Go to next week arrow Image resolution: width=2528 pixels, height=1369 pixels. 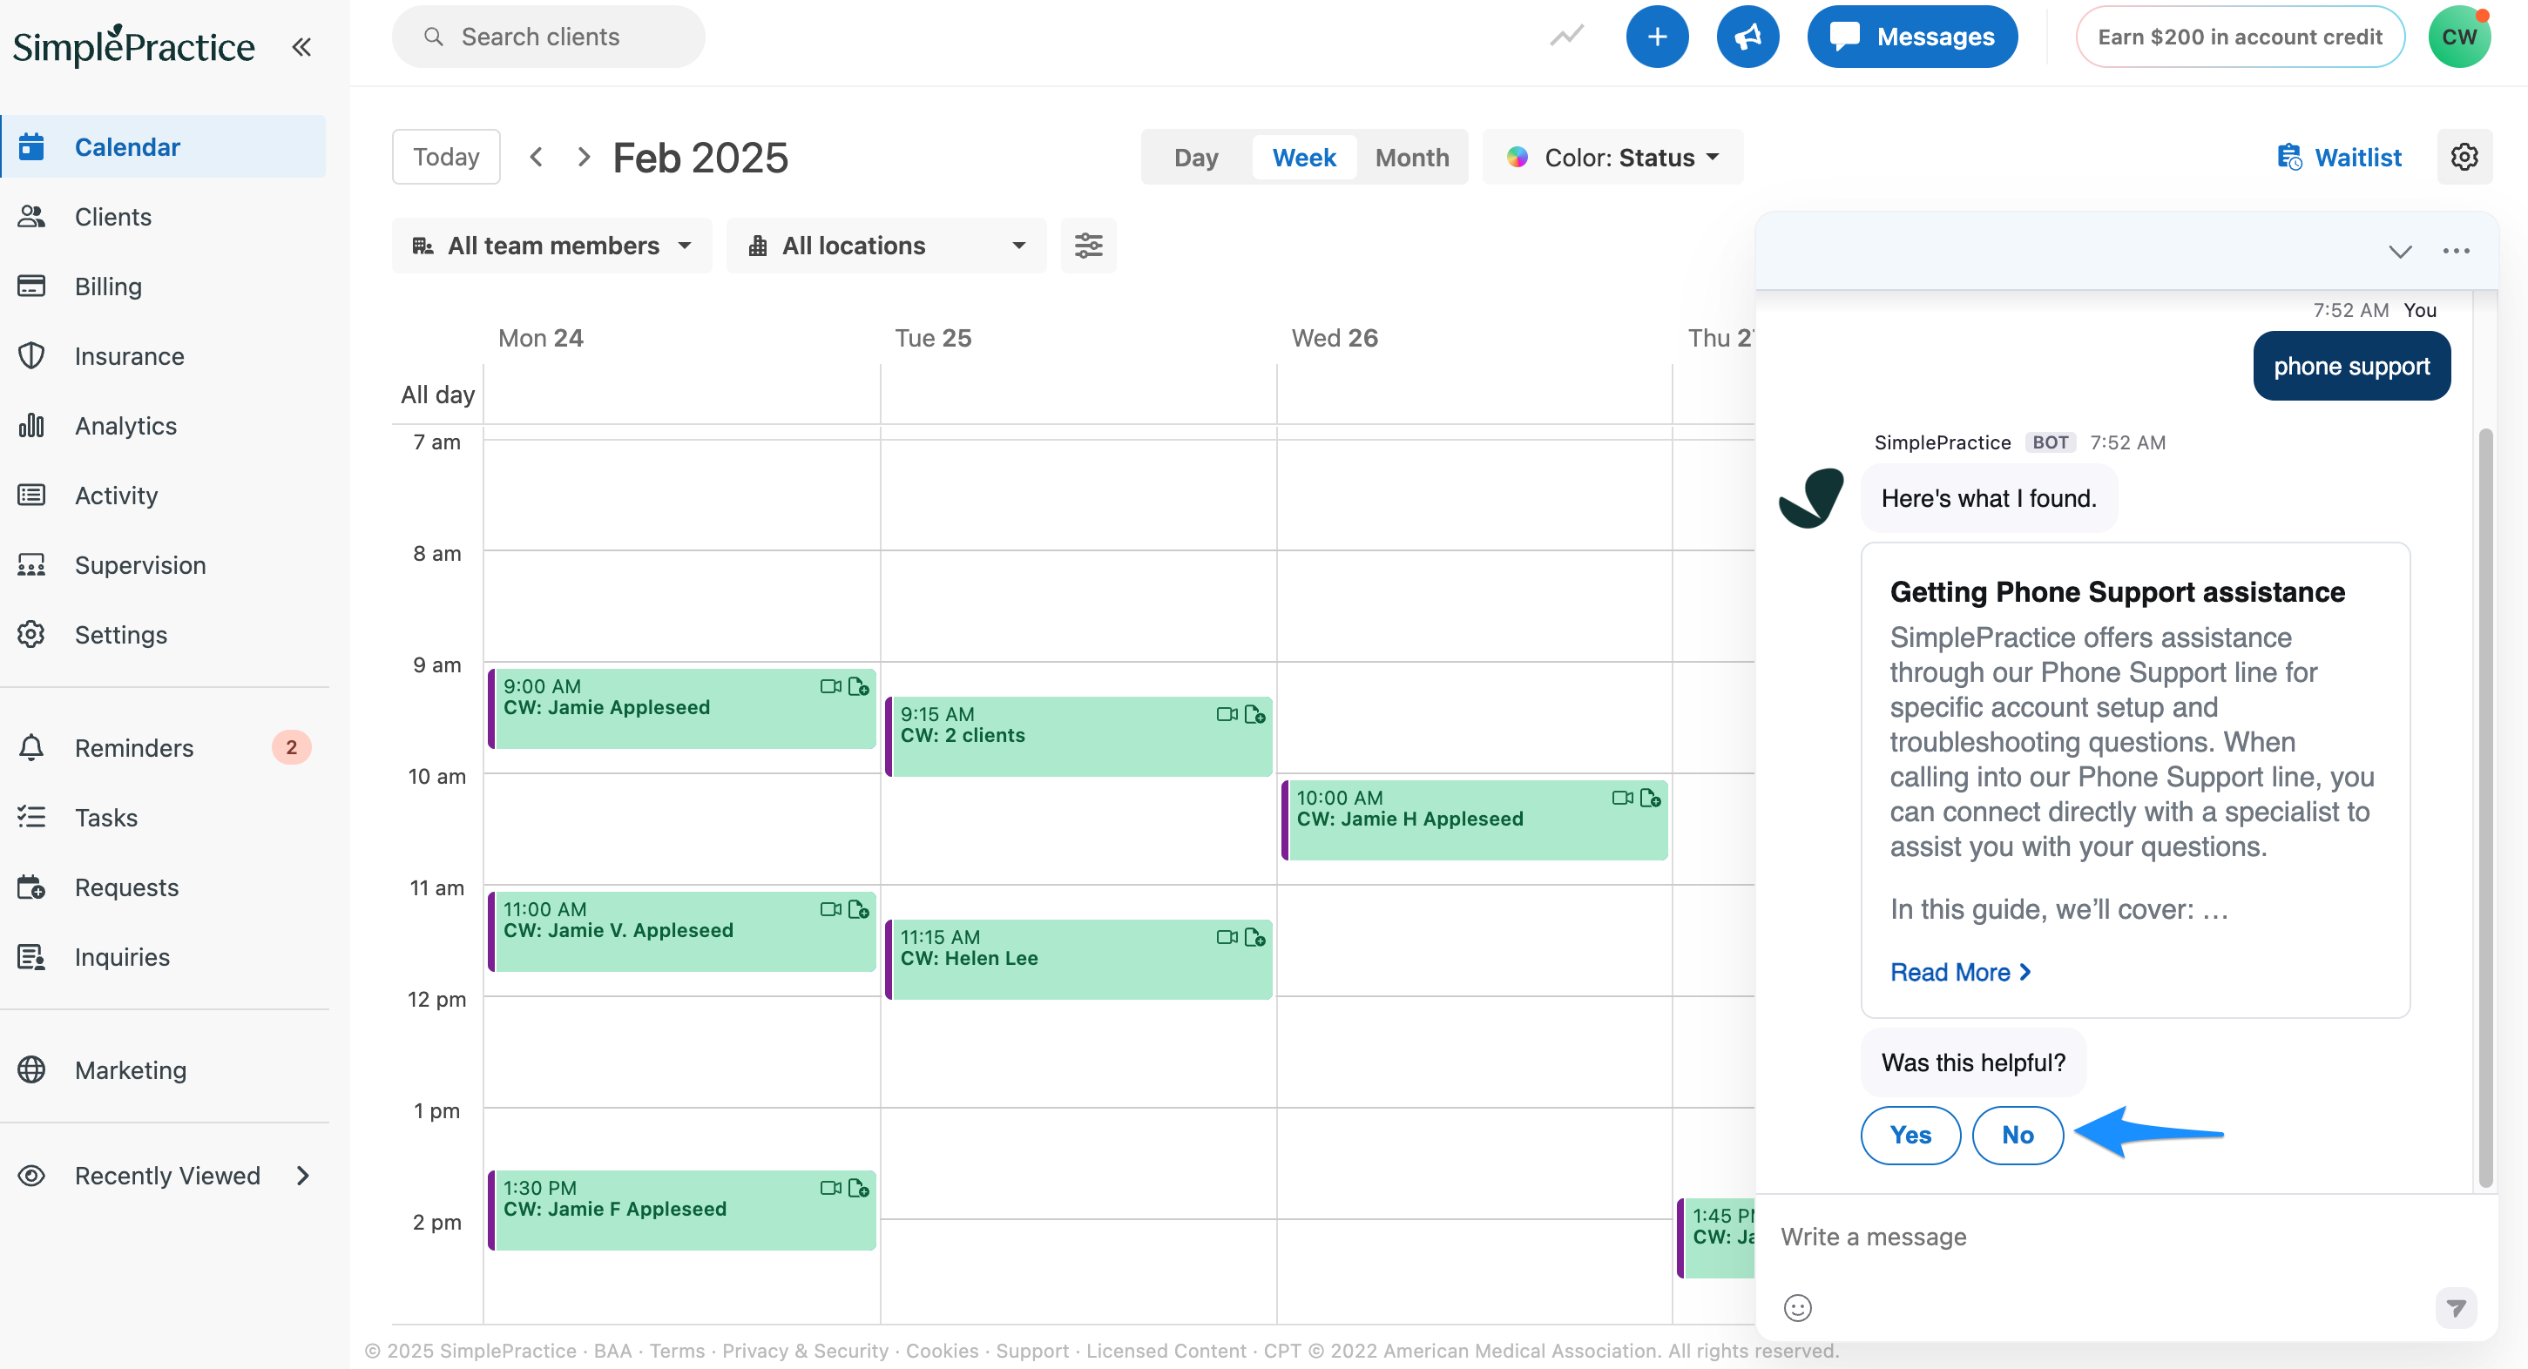click(584, 156)
